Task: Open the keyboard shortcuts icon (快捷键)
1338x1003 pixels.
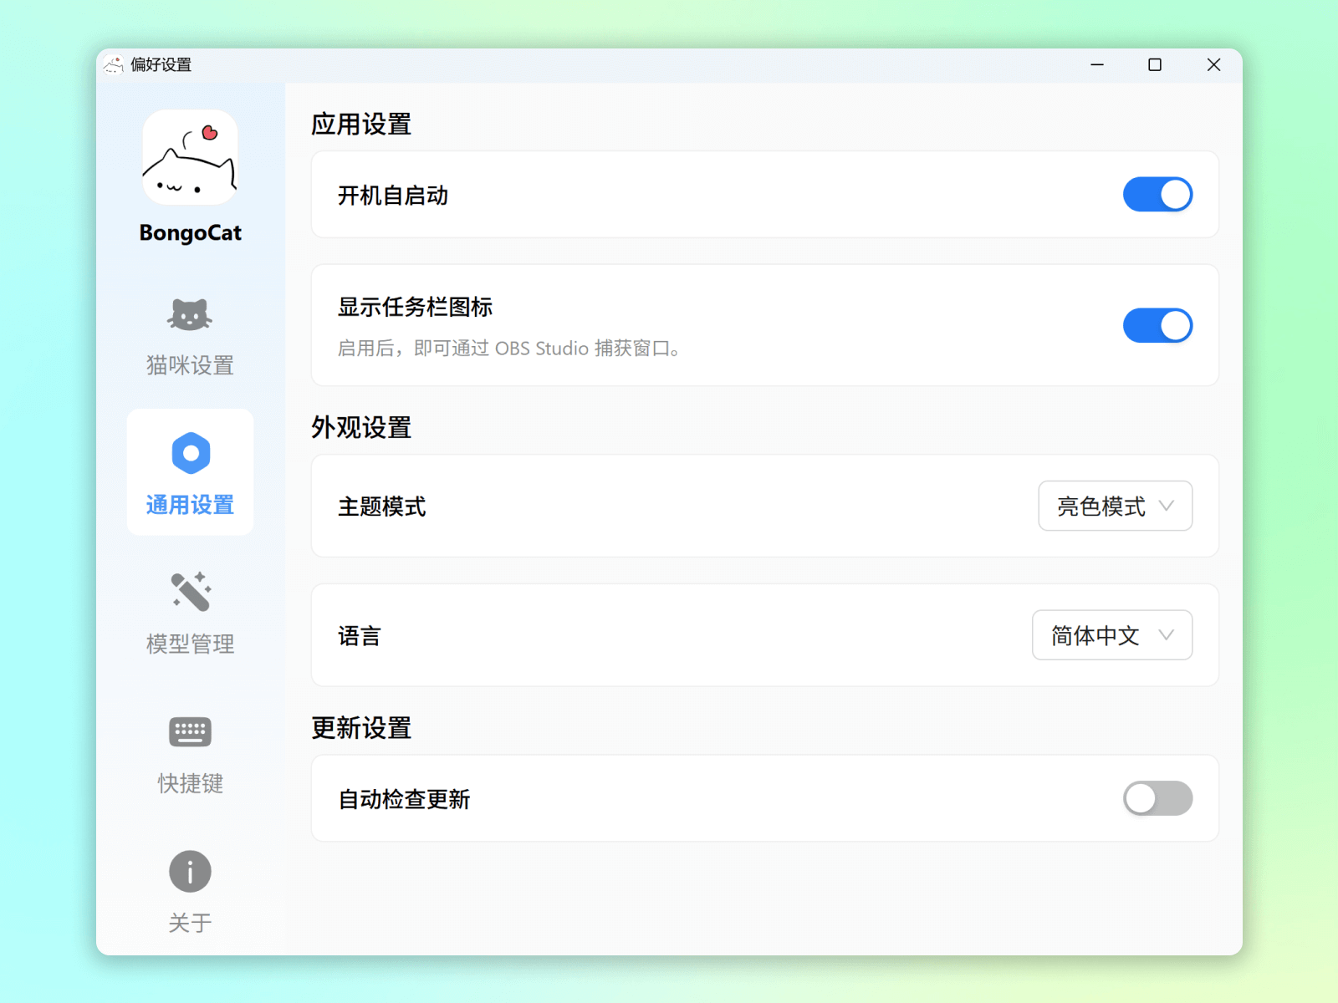Action: tap(191, 731)
